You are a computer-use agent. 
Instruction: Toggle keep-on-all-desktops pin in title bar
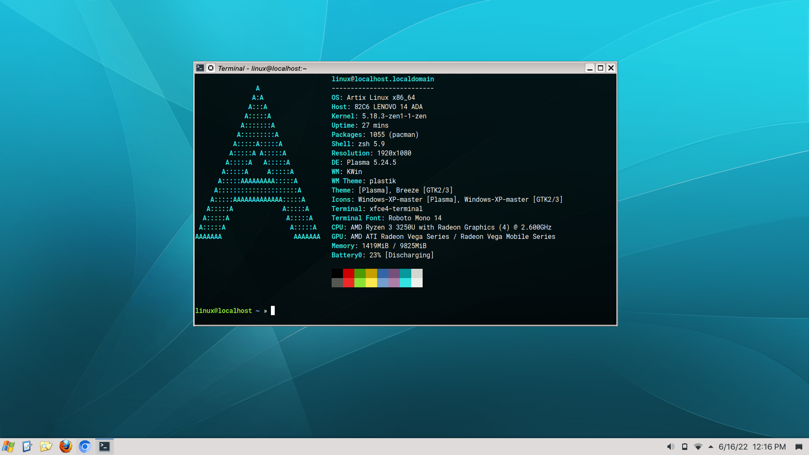point(211,68)
